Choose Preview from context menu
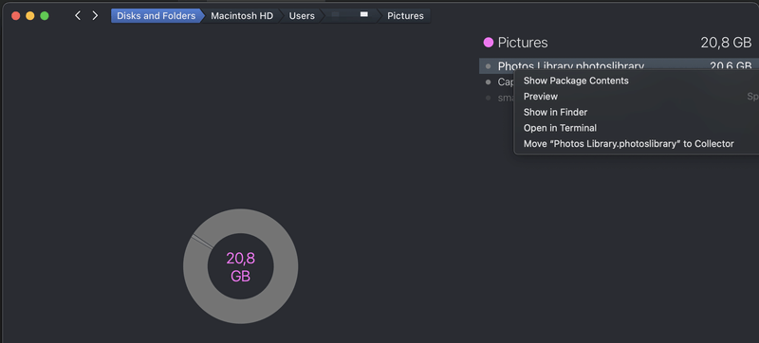The width and height of the screenshot is (759, 343). 541,97
